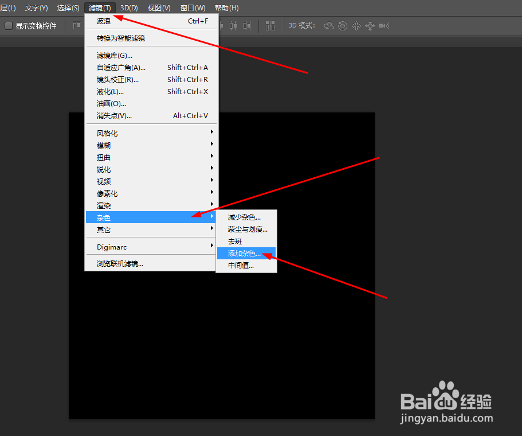Expand the 其它 submenu

(151, 229)
